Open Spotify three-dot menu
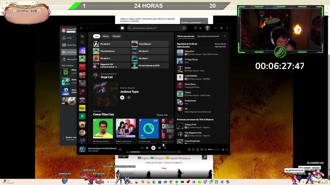Viewport: 330px width, 185px height. (81, 28)
